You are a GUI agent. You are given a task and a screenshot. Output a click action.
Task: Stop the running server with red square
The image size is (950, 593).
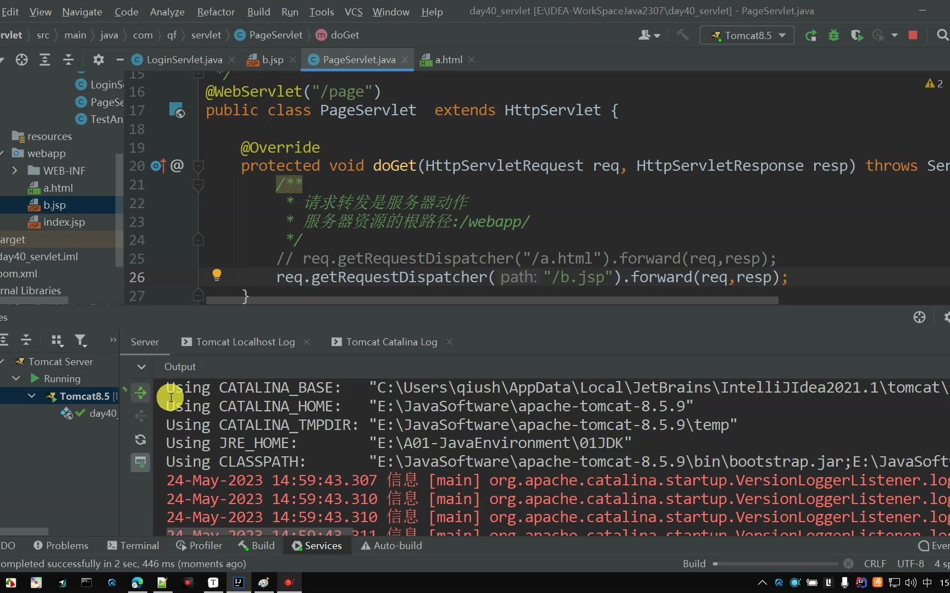pyautogui.click(x=913, y=35)
